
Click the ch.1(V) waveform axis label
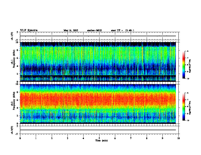click(12, 36)
